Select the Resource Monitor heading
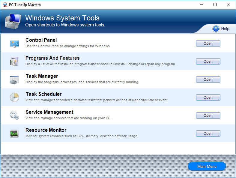236x178 pixels. pyautogui.click(x=46, y=130)
